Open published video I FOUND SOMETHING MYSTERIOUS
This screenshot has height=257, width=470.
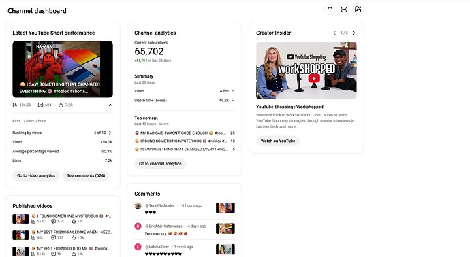[72, 216]
